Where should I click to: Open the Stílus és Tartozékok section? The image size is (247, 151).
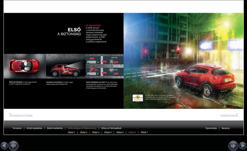tap(111, 128)
